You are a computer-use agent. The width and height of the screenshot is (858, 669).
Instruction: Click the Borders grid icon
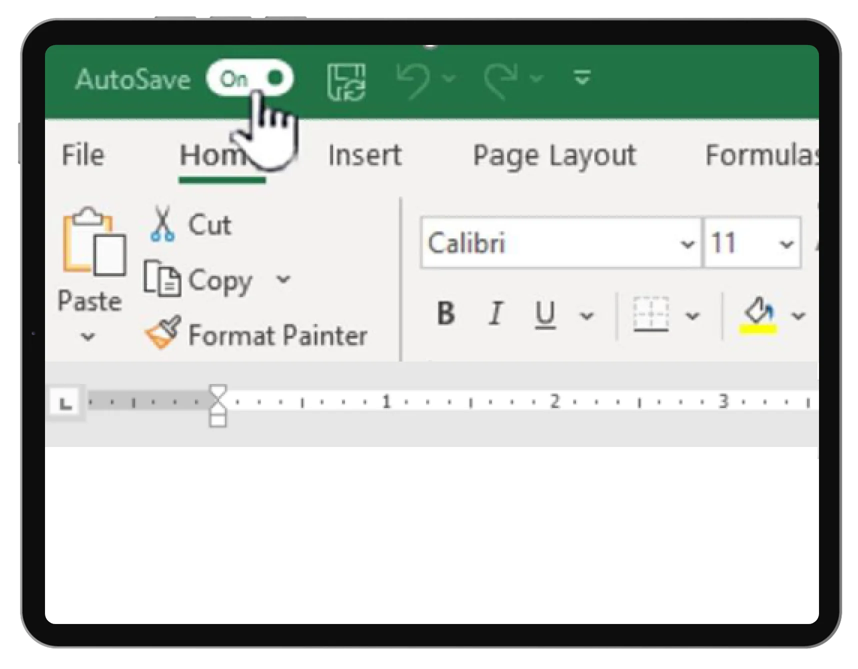point(650,314)
